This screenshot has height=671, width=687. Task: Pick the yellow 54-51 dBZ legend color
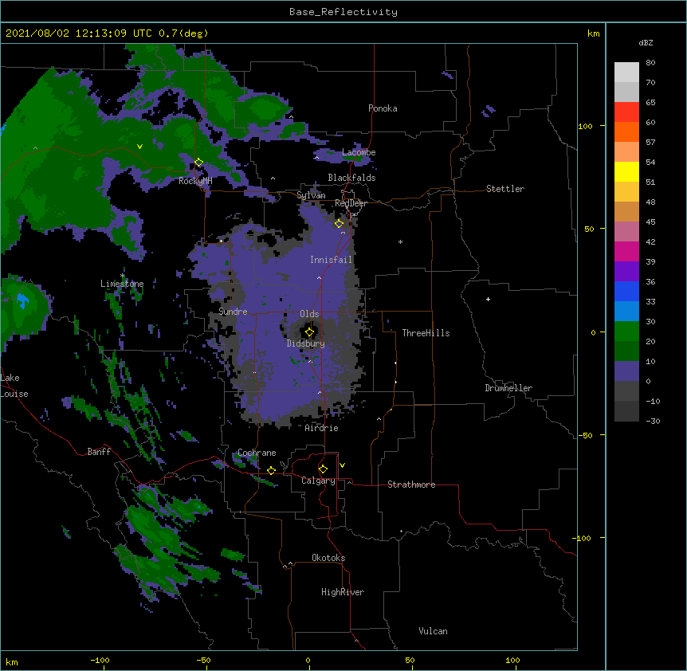click(x=626, y=172)
